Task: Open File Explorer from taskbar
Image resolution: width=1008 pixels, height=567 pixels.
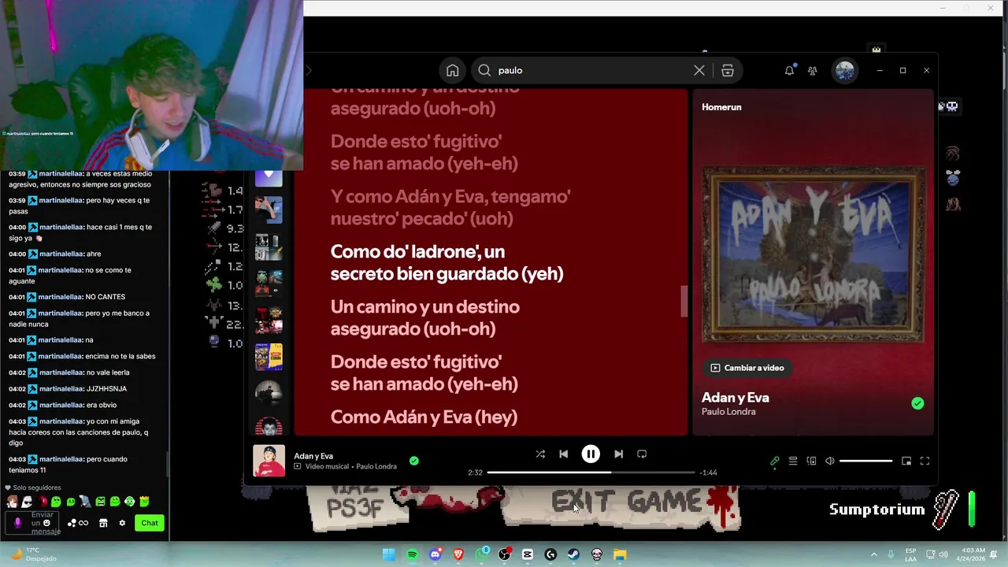Action: 620,554
